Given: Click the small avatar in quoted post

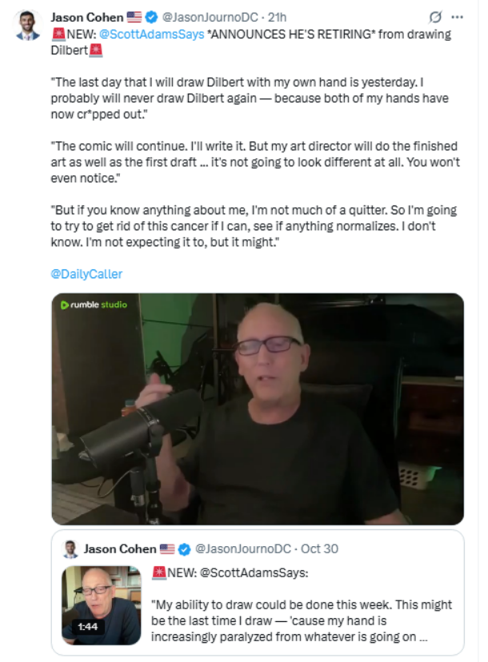Looking at the screenshot, I should point(70,549).
